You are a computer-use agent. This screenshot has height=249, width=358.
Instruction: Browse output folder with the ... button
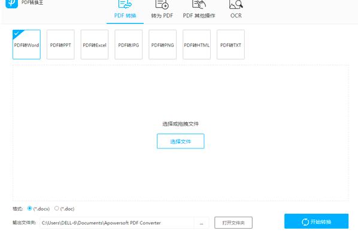point(201,223)
